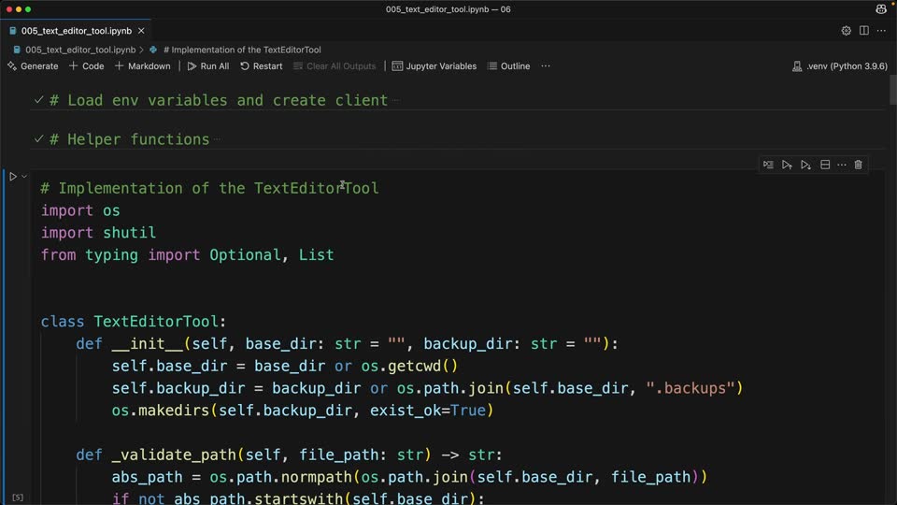Open notebook settings gear icon
Screen dimensions: 897x505
pos(847,31)
